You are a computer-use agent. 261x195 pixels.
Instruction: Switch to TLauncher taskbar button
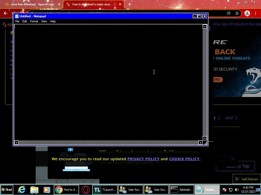tap(105, 190)
